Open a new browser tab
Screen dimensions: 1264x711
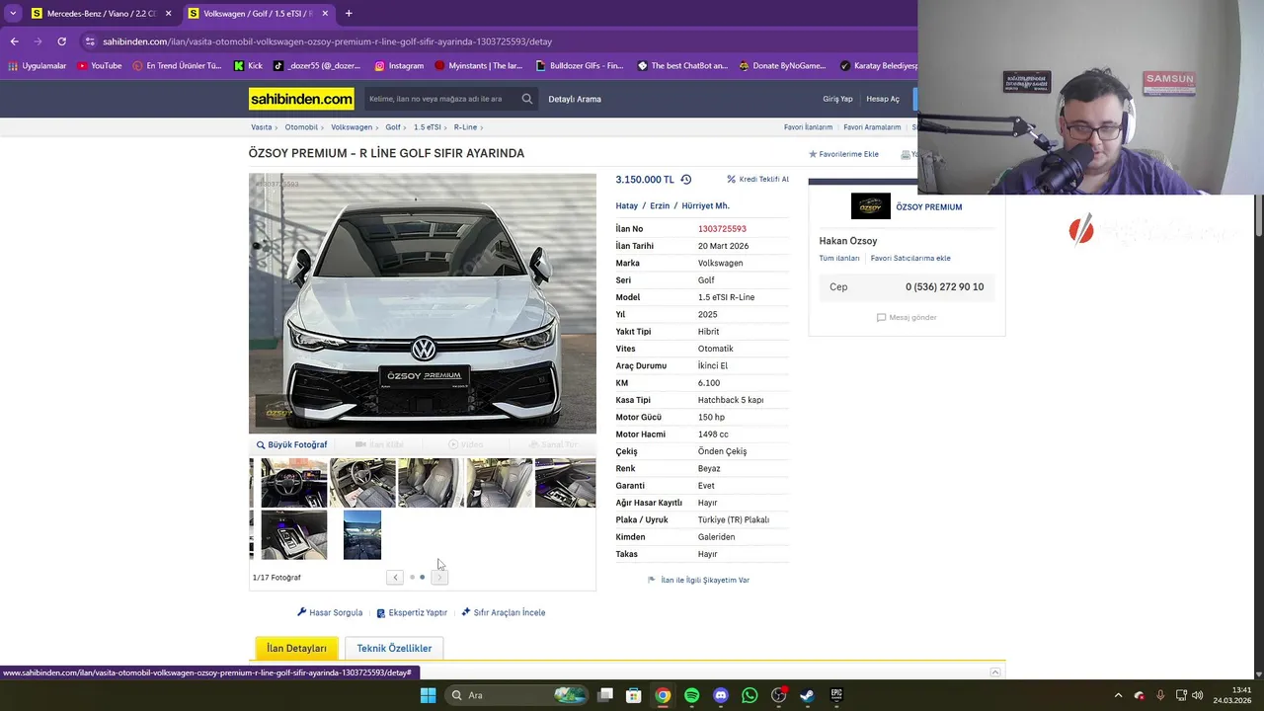point(349,13)
